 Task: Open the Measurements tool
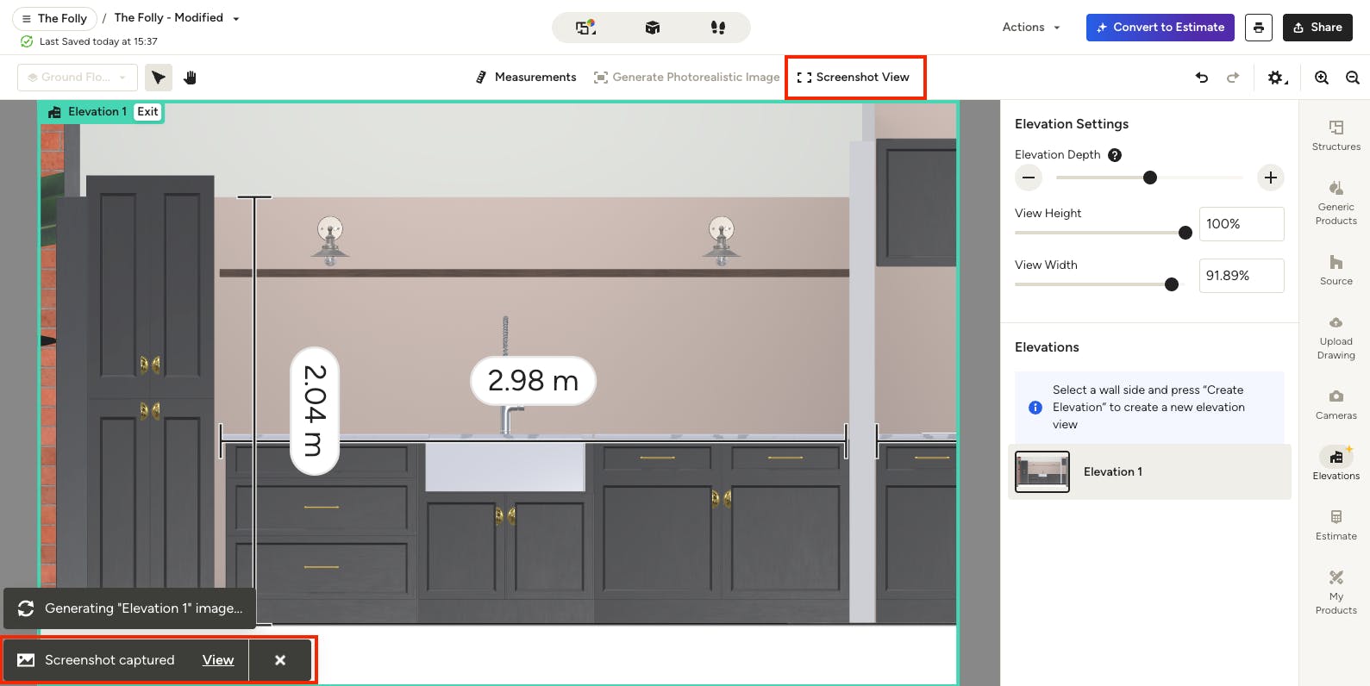click(x=526, y=78)
